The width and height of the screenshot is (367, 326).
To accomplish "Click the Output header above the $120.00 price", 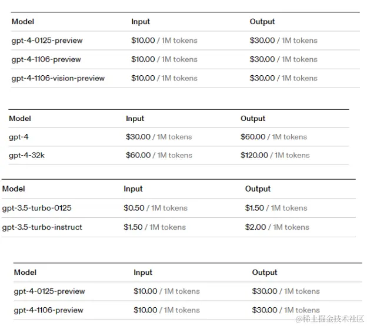I will pyautogui.click(x=253, y=119).
